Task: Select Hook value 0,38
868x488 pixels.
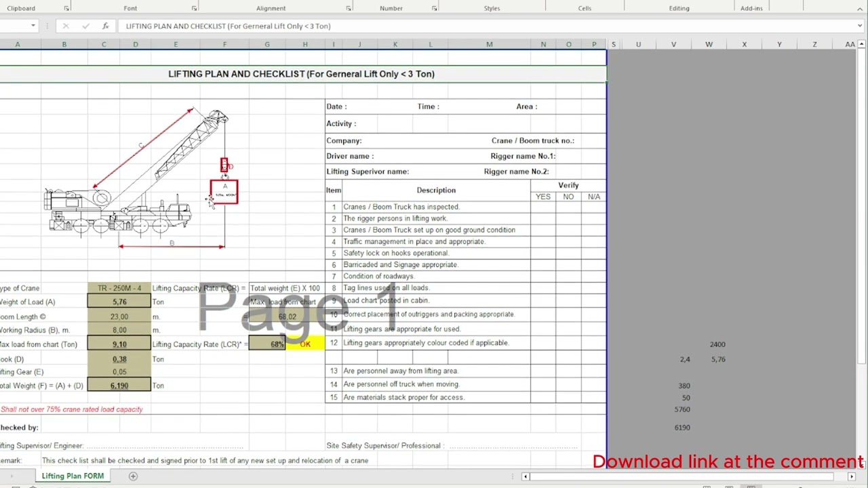Action: click(x=119, y=359)
